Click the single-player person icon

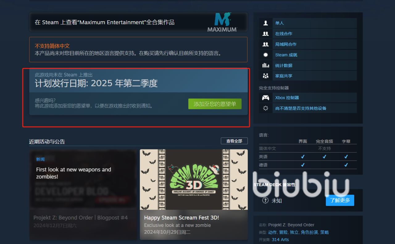(x=265, y=23)
